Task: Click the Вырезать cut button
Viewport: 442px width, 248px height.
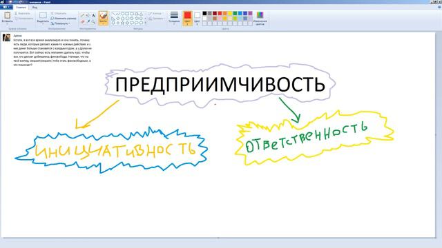Action: pyautogui.click(x=22, y=14)
